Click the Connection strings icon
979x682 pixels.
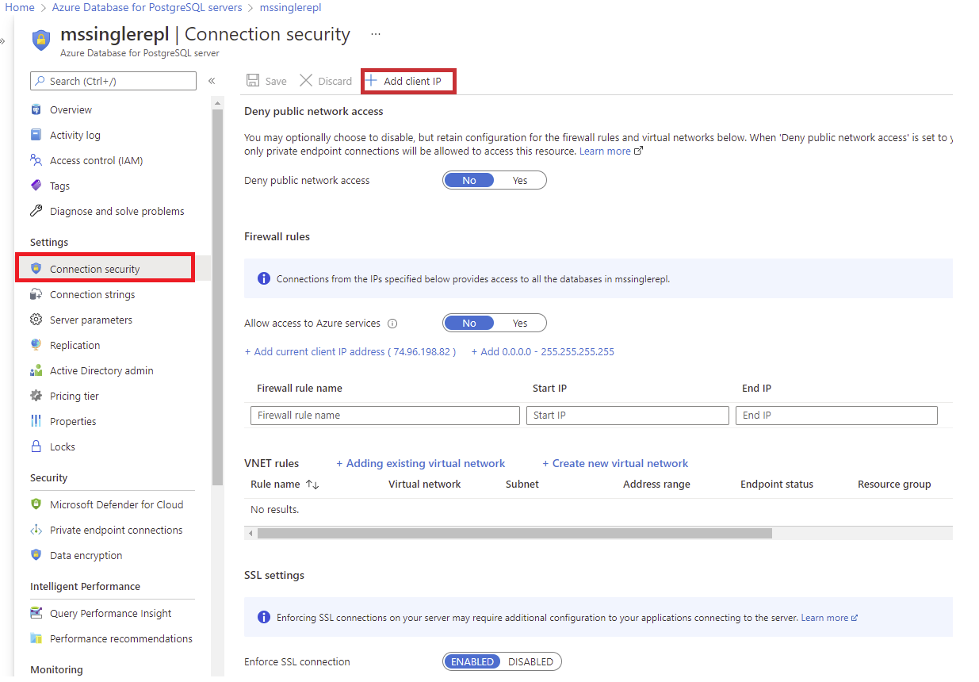(36, 294)
